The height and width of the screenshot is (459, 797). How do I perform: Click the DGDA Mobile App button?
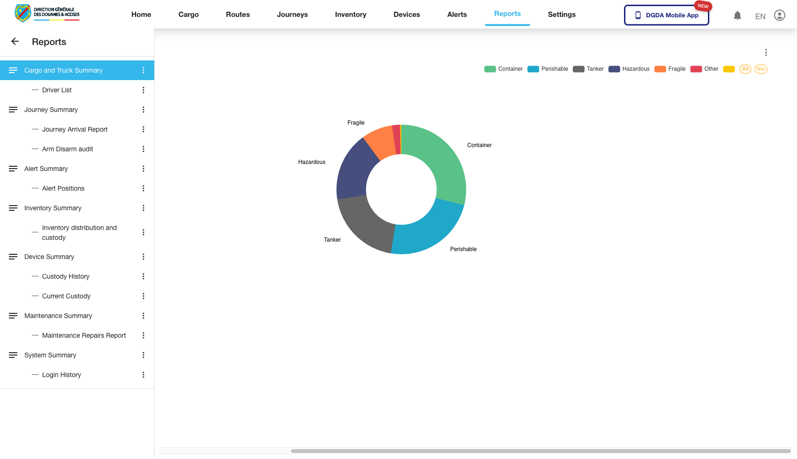tap(666, 15)
